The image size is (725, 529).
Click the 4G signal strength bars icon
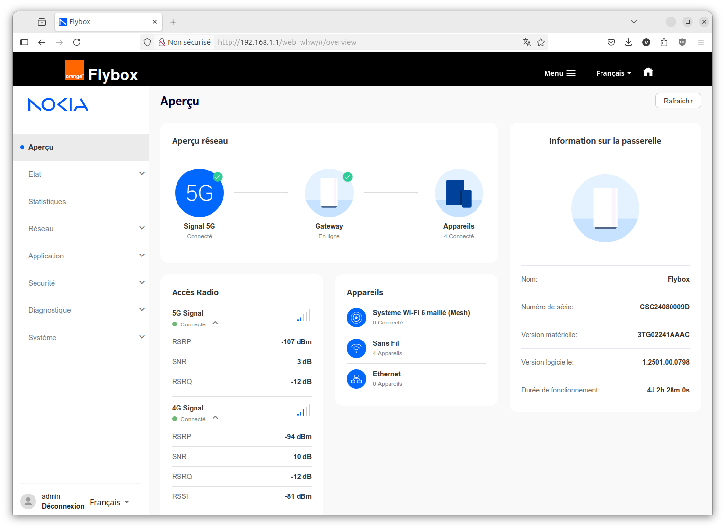[x=304, y=410]
